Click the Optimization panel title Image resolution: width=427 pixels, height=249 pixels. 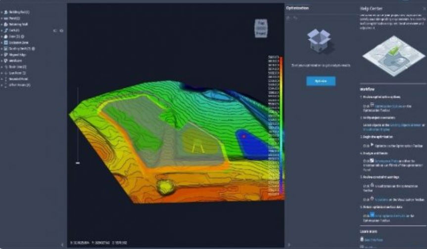click(x=297, y=8)
